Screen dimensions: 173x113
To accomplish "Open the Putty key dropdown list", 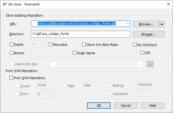I will point(141,64).
